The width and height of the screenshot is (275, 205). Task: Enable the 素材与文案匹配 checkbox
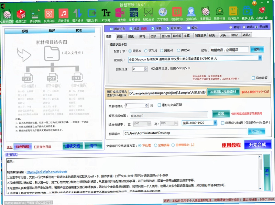point(159,105)
